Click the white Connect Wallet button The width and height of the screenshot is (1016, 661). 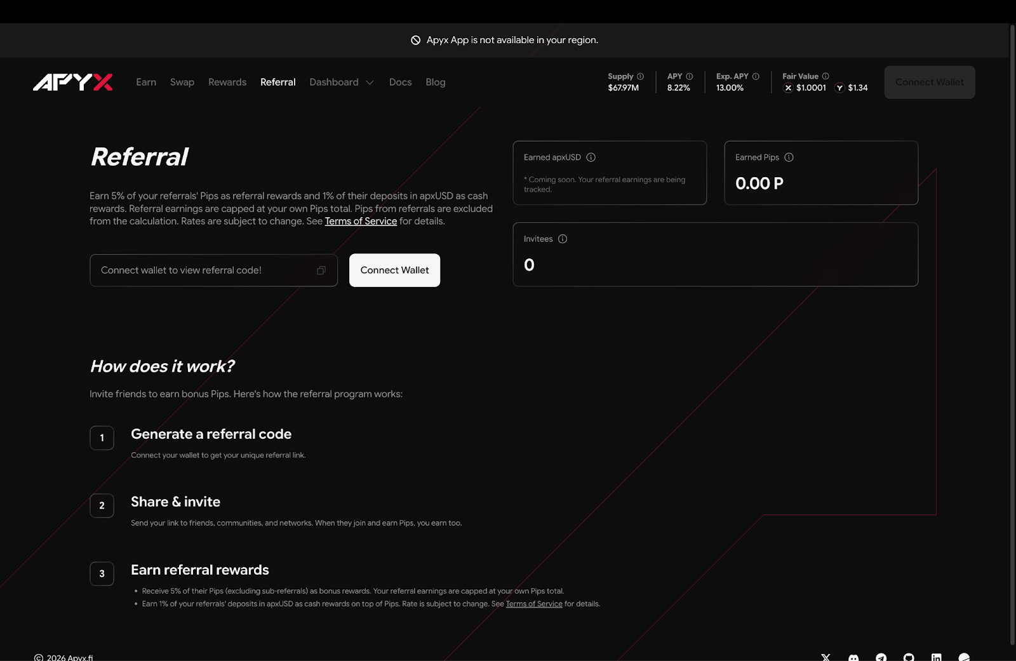tap(394, 270)
